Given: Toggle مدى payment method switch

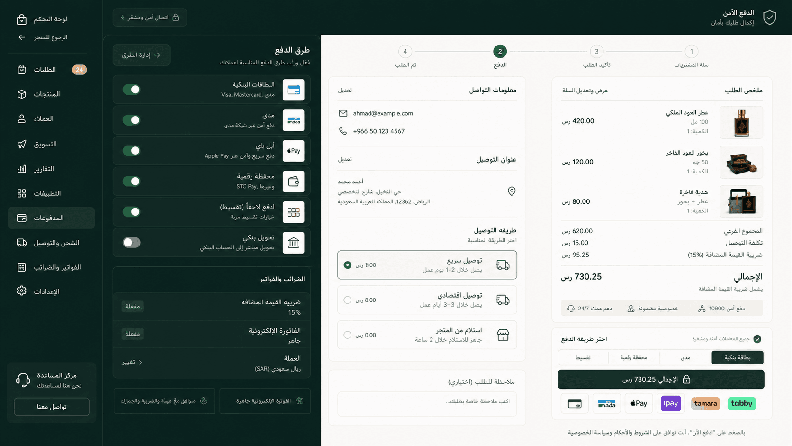Looking at the screenshot, I should point(131,120).
